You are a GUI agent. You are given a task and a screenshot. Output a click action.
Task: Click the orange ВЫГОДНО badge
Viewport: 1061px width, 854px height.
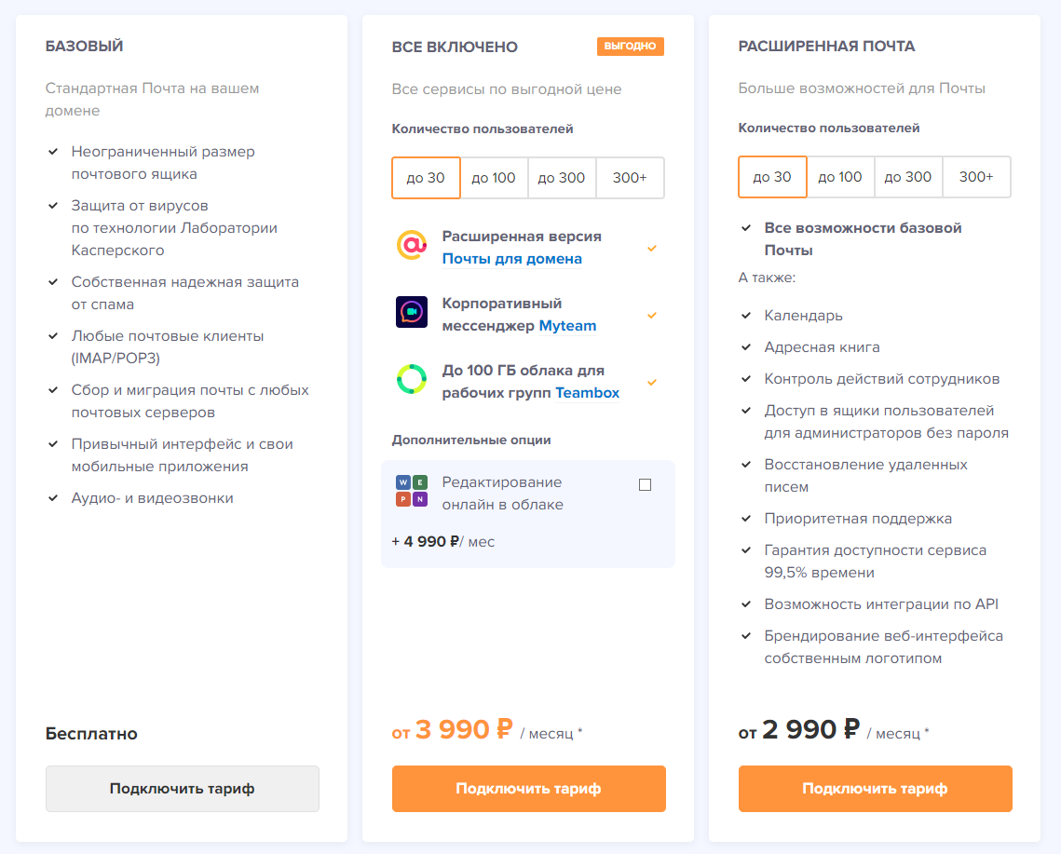pyautogui.click(x=631, y=46)
